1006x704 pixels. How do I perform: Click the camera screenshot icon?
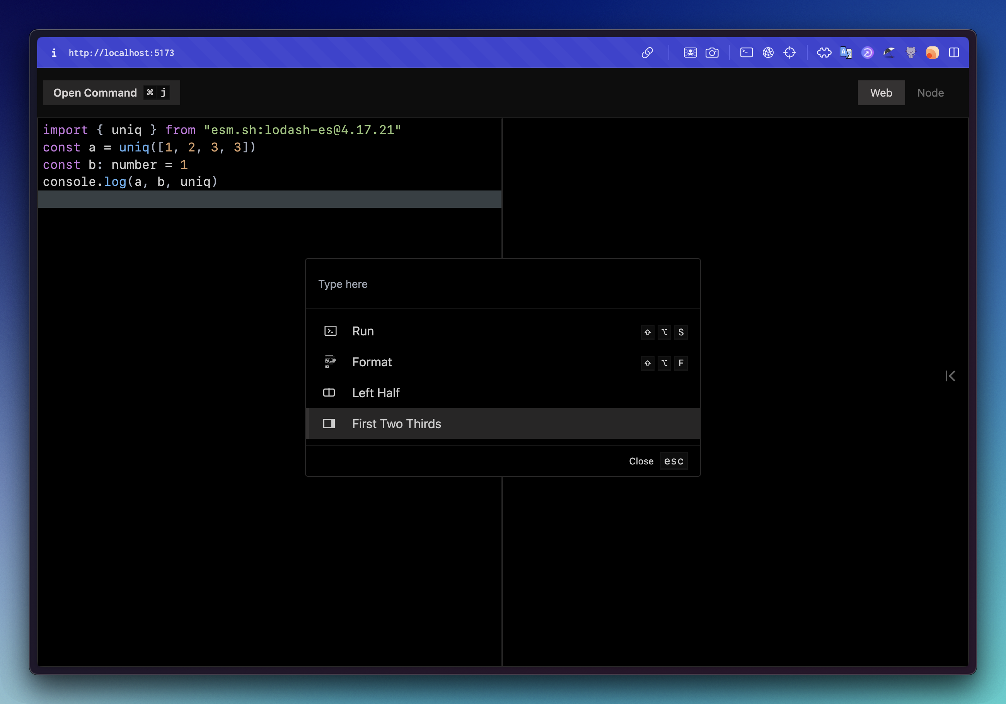712,53
